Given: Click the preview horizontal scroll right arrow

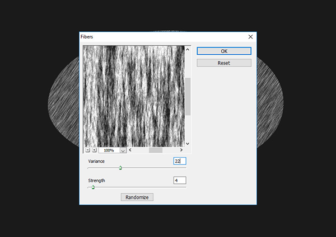Looking at the screenshot, I should coord(181,150).
